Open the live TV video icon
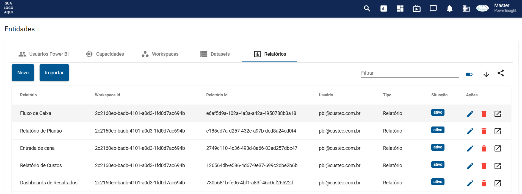Screen dimensions: 522x194 tap(416, 9)
